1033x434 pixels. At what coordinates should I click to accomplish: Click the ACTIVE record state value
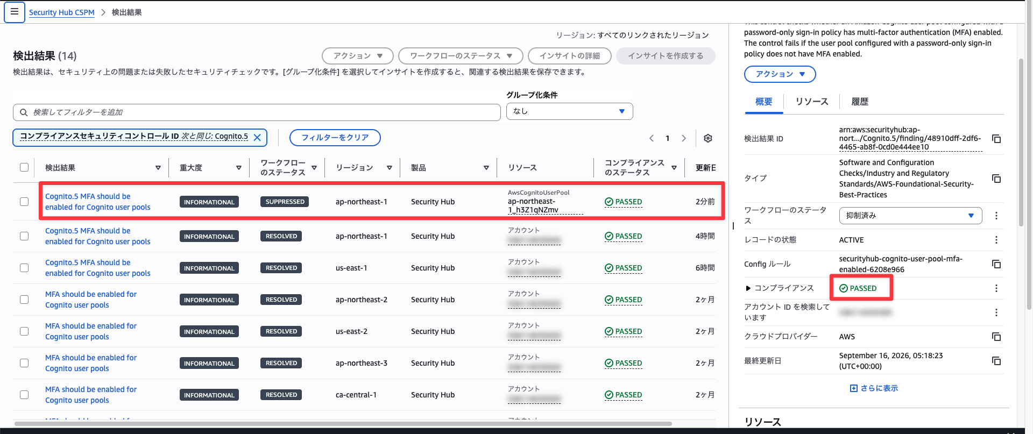tap(851, 240)
